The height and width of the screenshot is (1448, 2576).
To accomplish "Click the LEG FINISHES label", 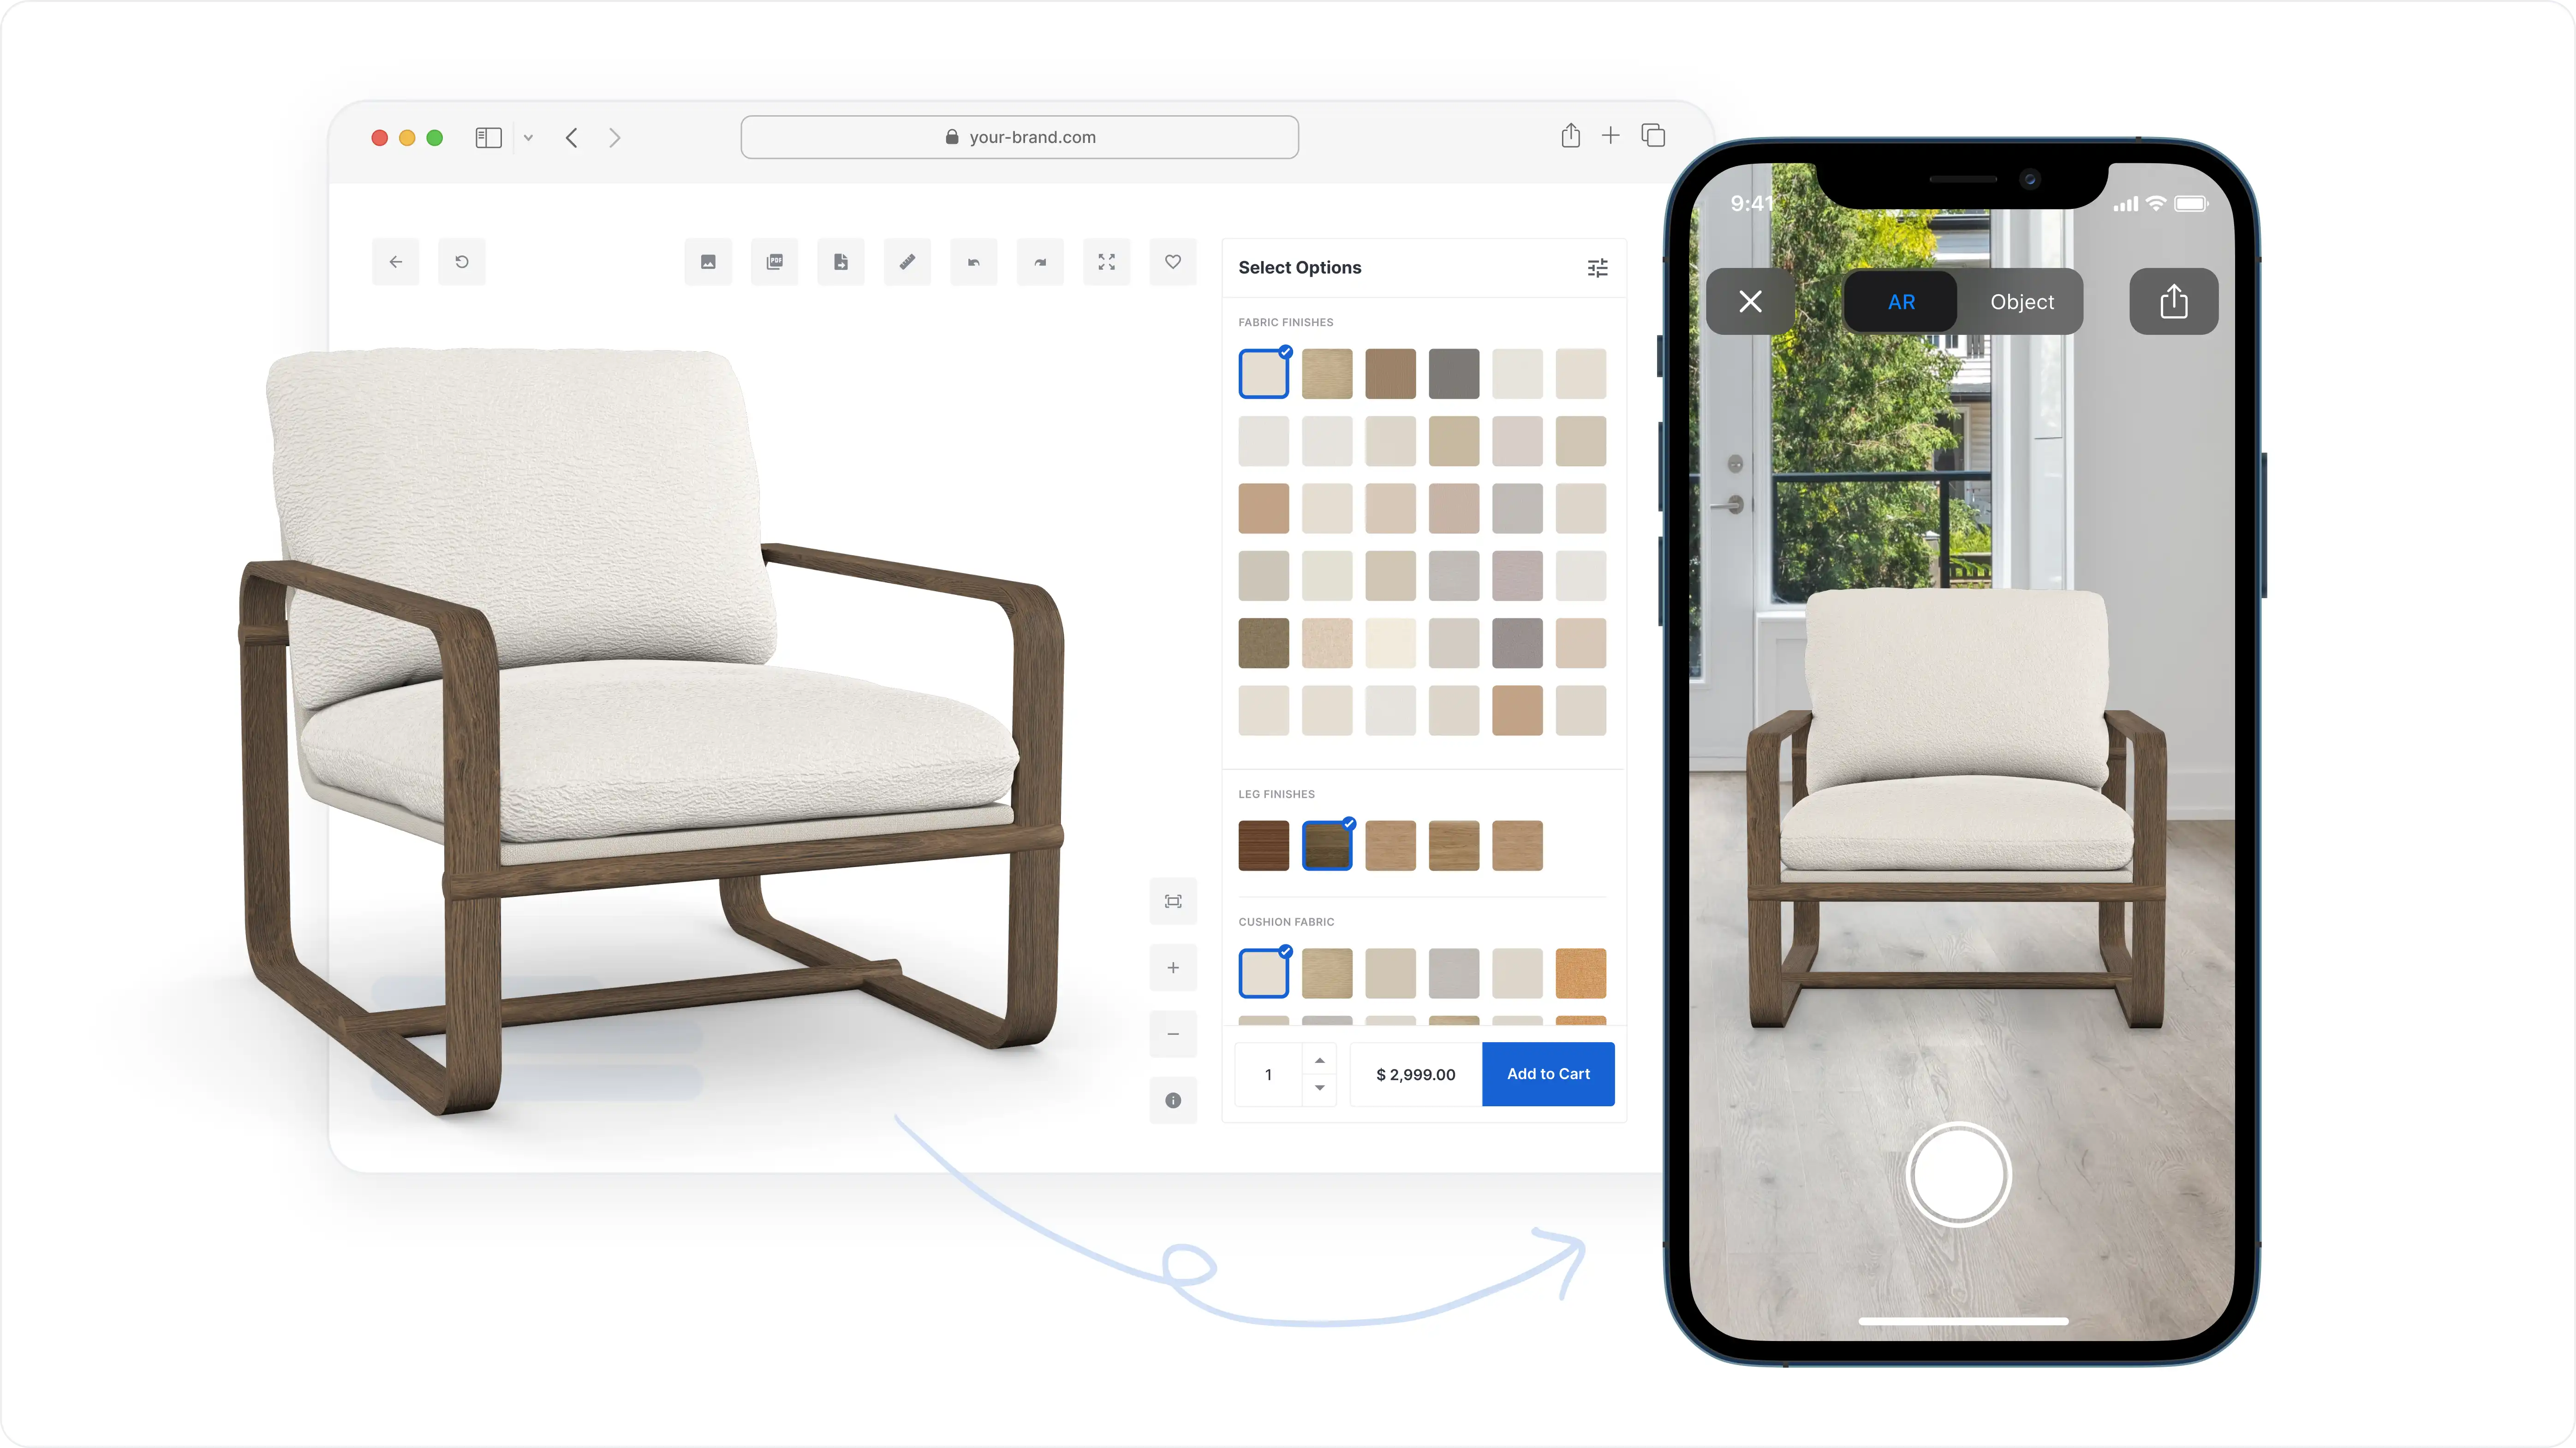I will click(x=1277, y=795).
